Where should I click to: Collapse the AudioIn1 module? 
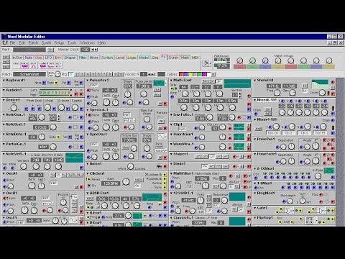pyautogui.click(x=4, y=90)
